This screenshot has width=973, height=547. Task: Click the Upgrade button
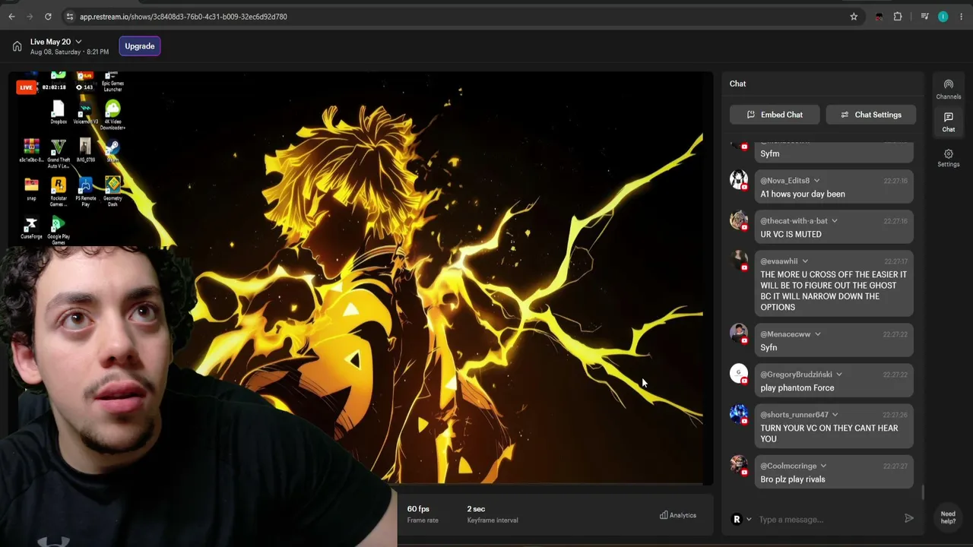[x=140, y=46]
